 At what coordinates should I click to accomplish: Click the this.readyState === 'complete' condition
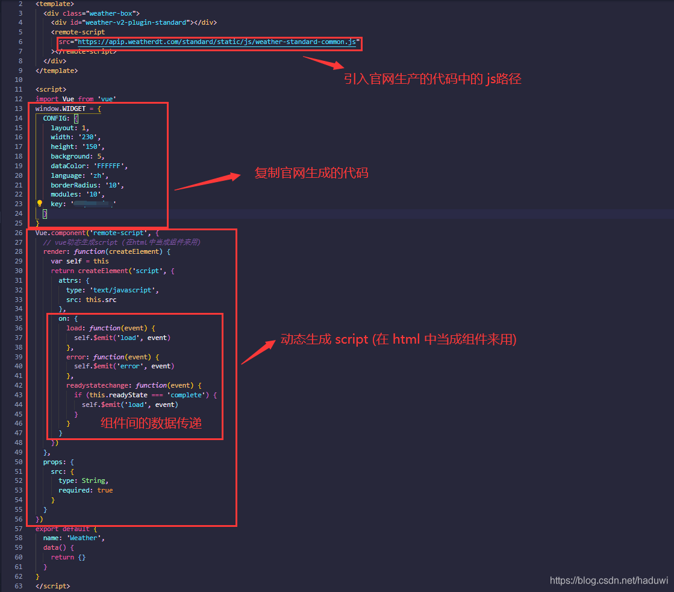(x=148, y=395)
